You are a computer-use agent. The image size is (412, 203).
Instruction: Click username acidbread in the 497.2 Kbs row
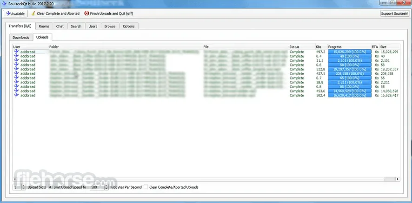[27, 52]
